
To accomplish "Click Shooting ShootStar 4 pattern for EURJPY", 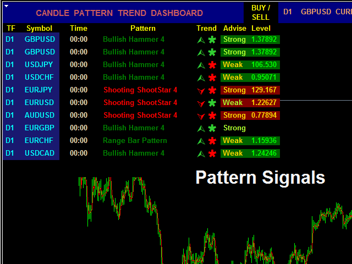I will pyautogui.click(x=140, y=90).
